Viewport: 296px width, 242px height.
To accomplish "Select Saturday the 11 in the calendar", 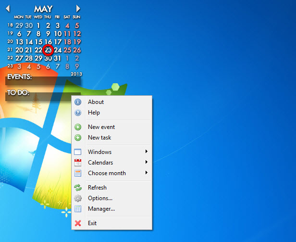I will pos(67,34).
